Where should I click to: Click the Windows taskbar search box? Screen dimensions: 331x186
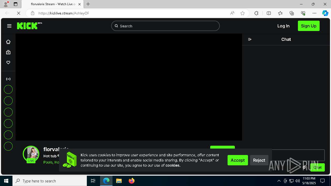pos(50,181)
